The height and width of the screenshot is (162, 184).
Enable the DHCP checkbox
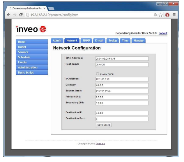coord(98,74)
